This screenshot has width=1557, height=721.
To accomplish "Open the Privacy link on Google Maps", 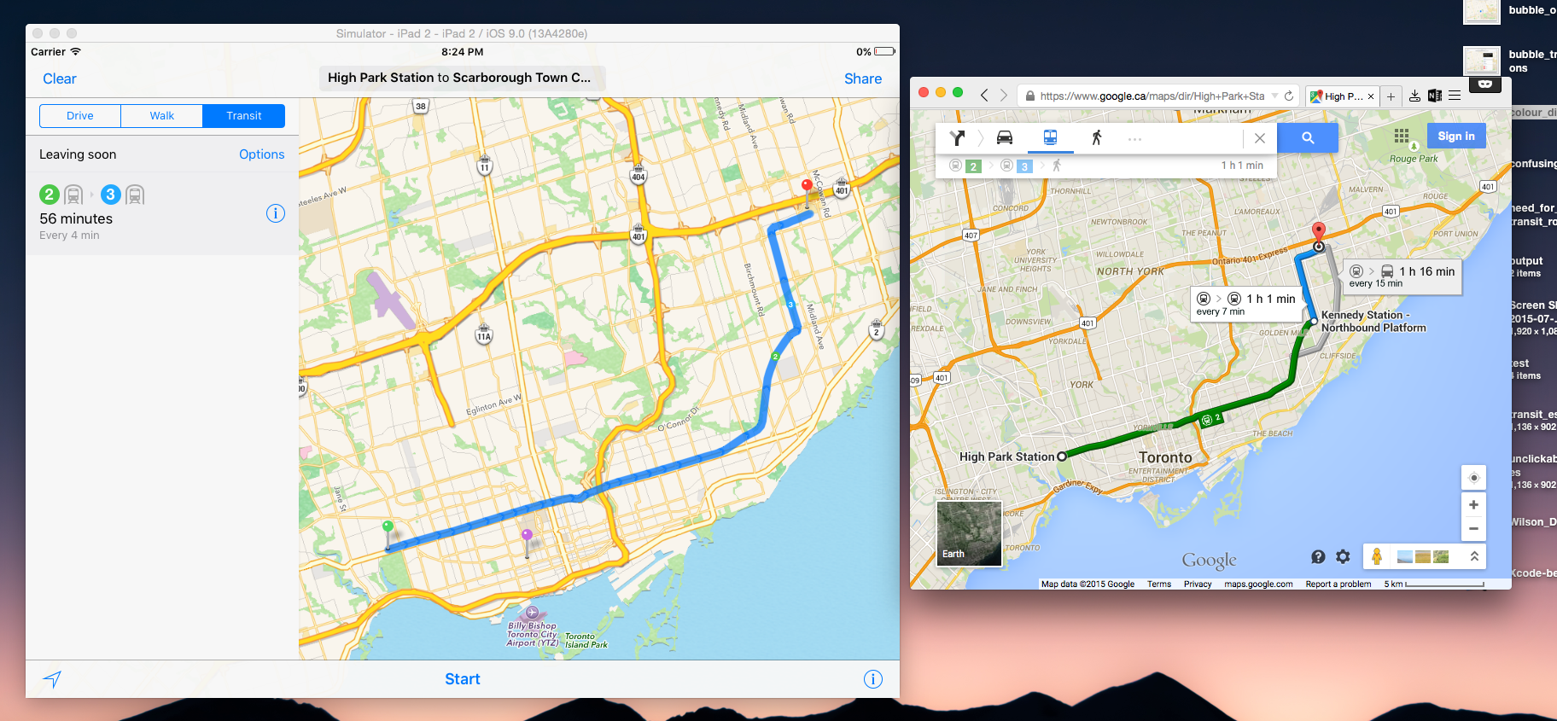I will pos(1198,584).
